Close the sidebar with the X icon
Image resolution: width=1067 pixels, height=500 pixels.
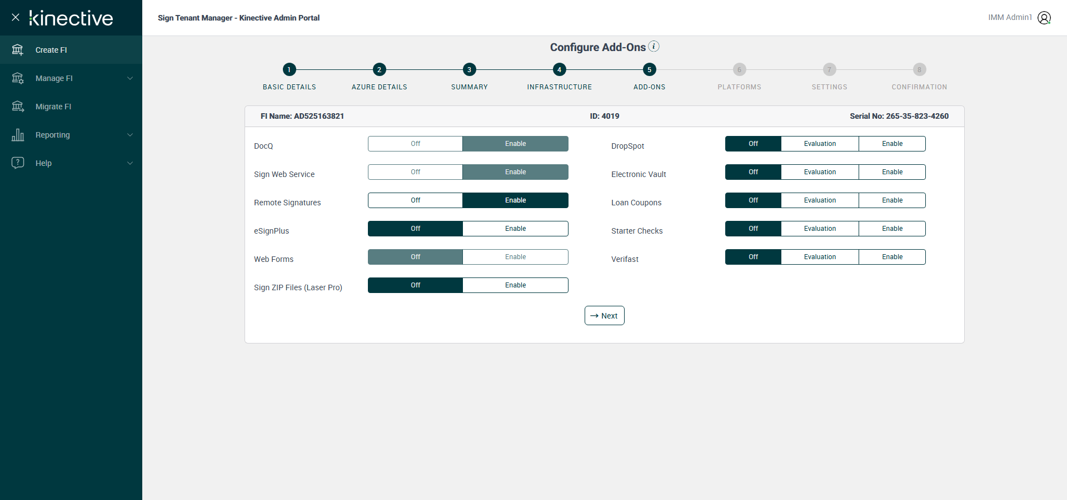[x=16, y=17]
